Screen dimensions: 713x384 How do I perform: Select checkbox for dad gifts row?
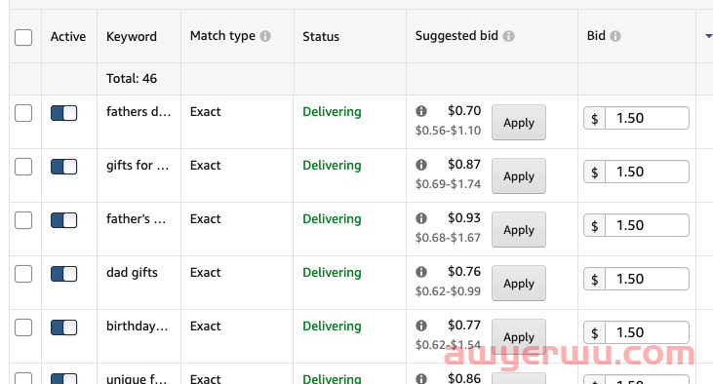[x=23, y=274]
